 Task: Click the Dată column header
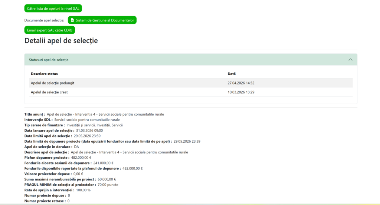(x=232, y=74)
